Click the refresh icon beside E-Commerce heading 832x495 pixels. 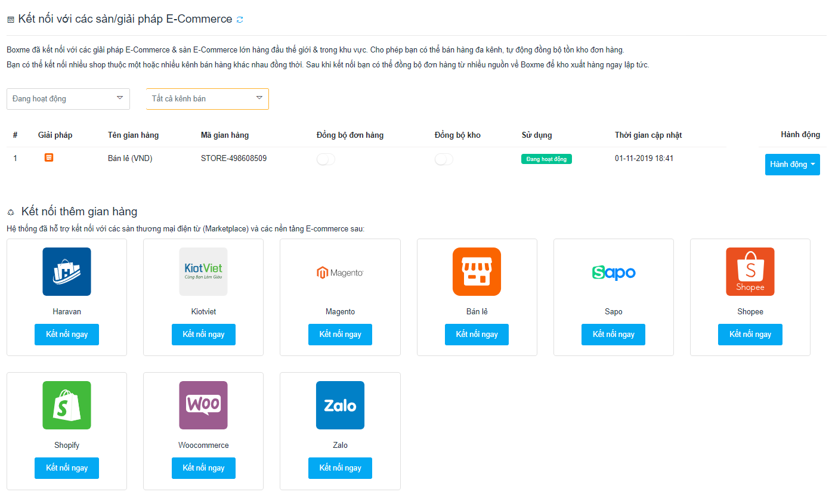click(240, 20)
